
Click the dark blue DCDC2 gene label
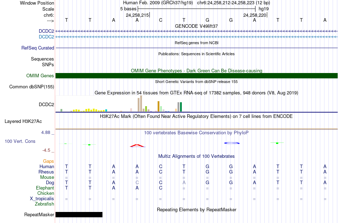[46, 31]
